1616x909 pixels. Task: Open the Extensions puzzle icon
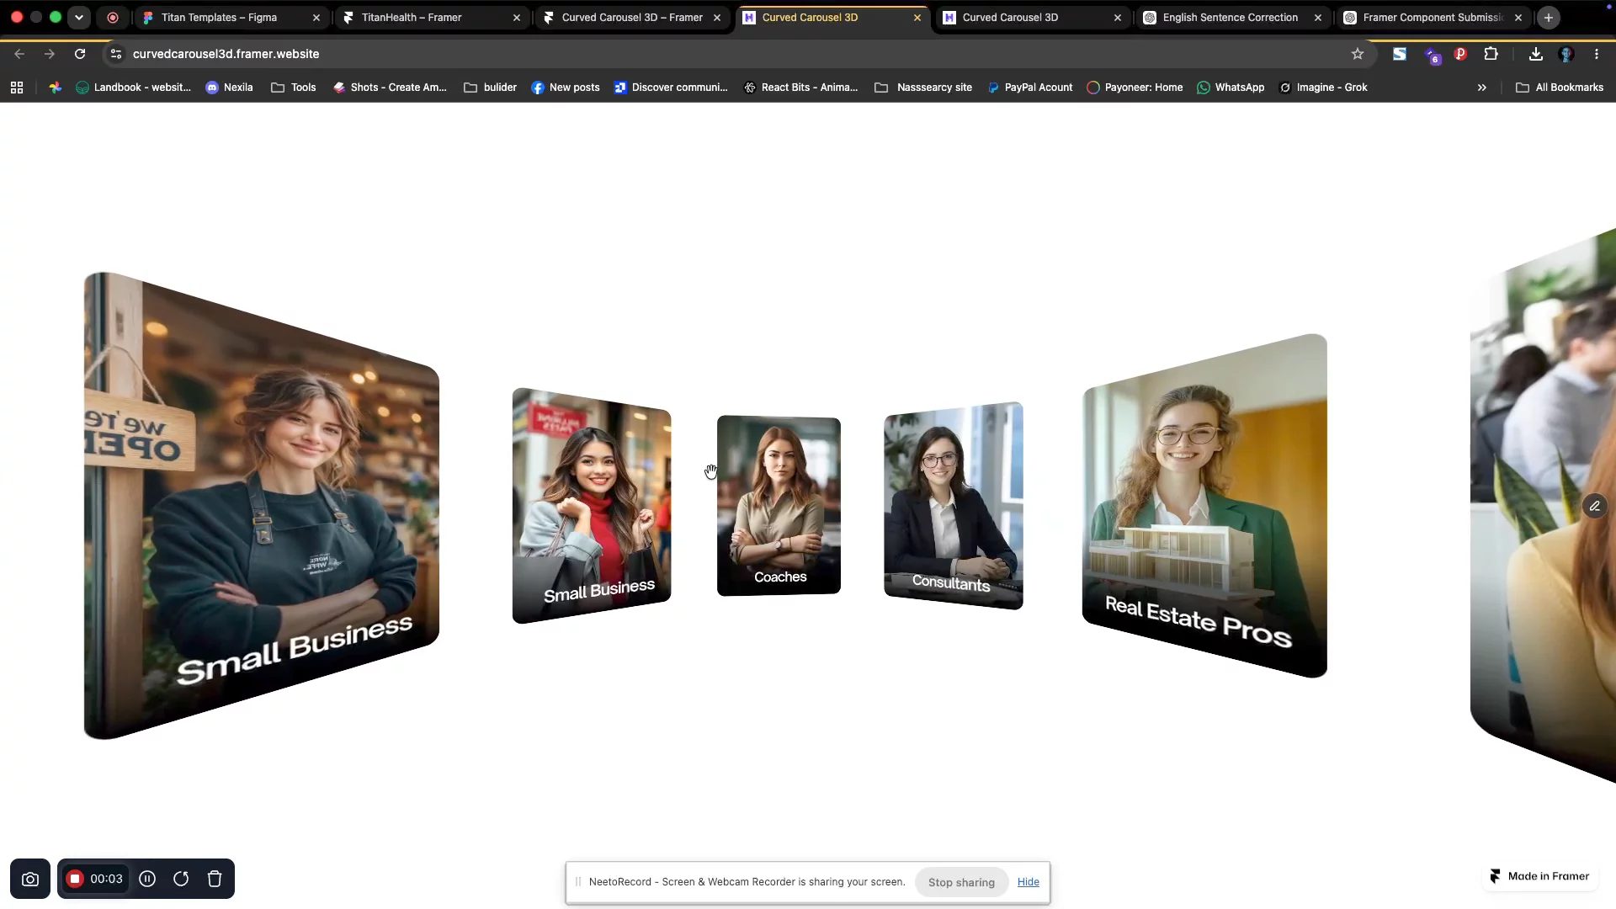tap(1491, 54)
